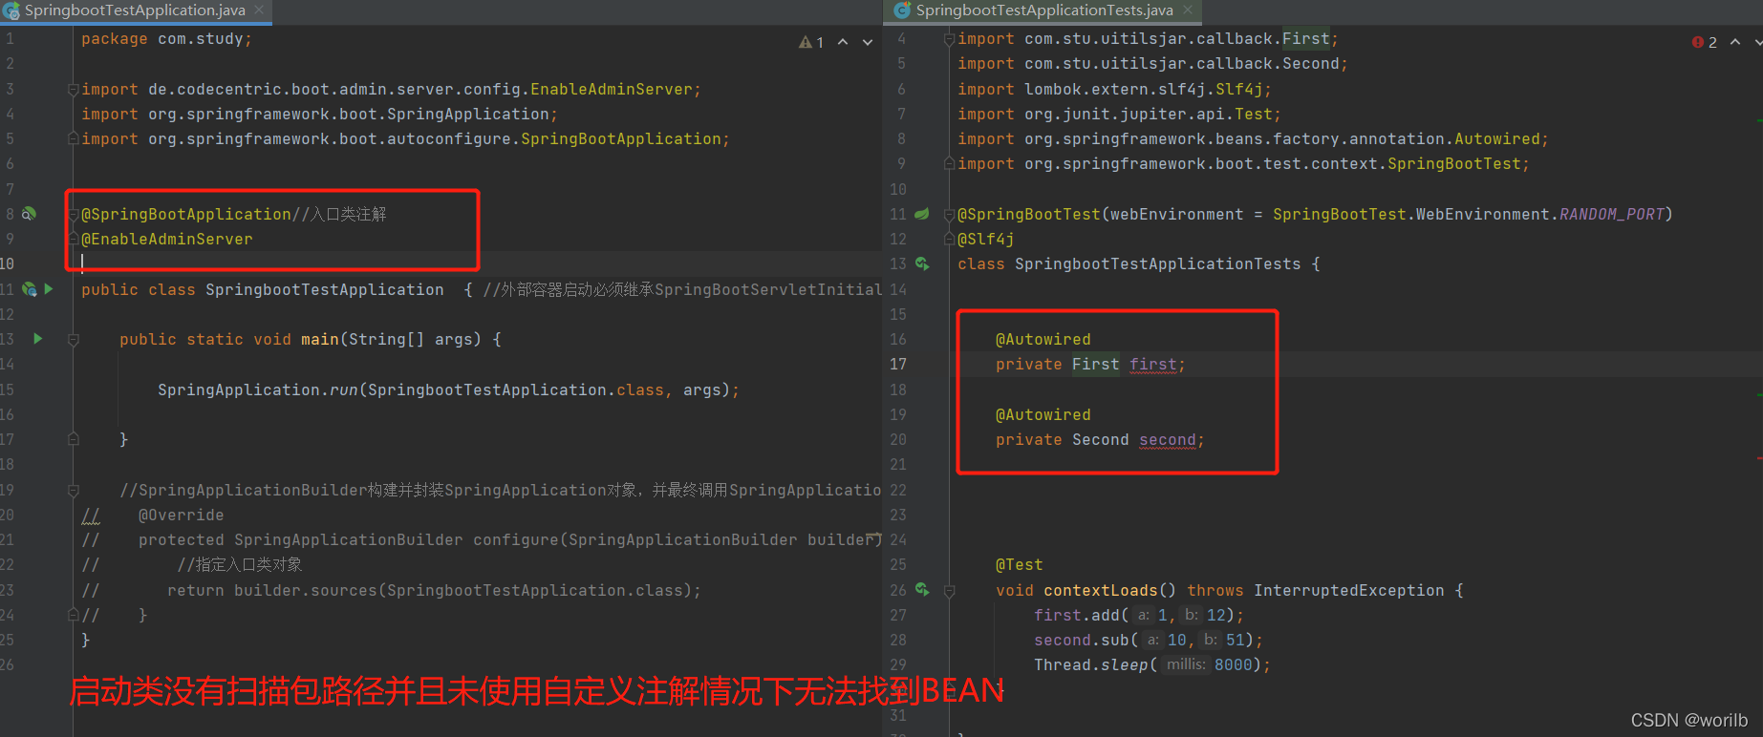
Task: Close the SpringbootTestApplicationTests.java tab
Action: tap(1188, 10)
